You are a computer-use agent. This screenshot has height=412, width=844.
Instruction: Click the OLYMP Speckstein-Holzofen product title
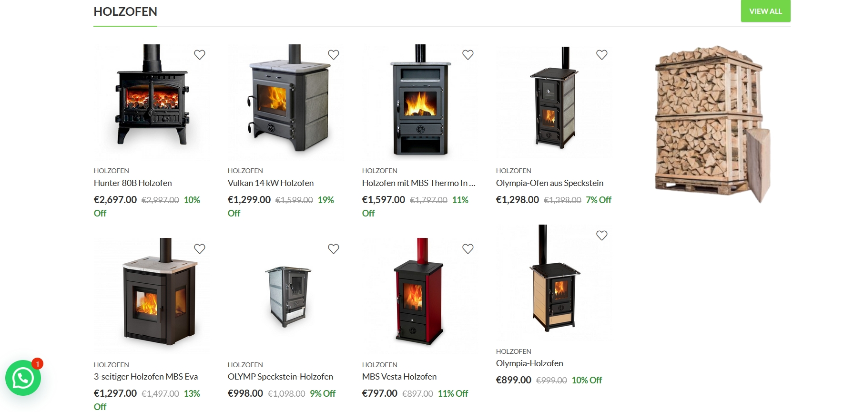tap(280, 377)
